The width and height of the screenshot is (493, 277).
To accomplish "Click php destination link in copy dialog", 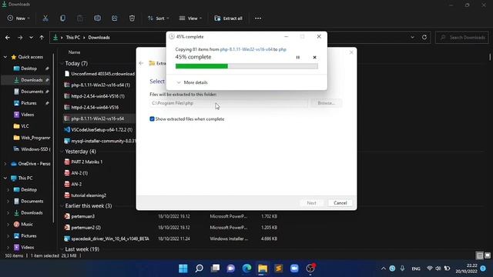I will point(283,49).
